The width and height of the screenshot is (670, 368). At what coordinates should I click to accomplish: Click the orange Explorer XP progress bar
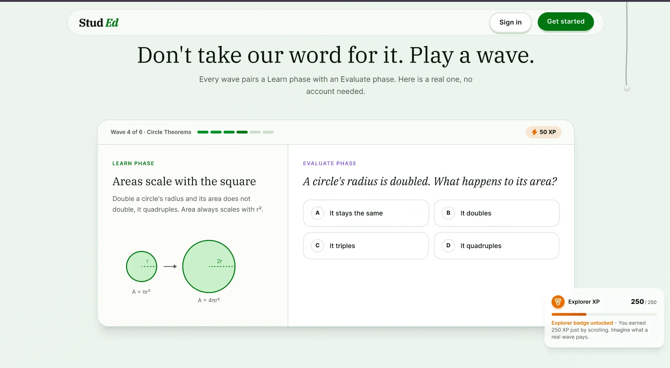tap(604, 314)
